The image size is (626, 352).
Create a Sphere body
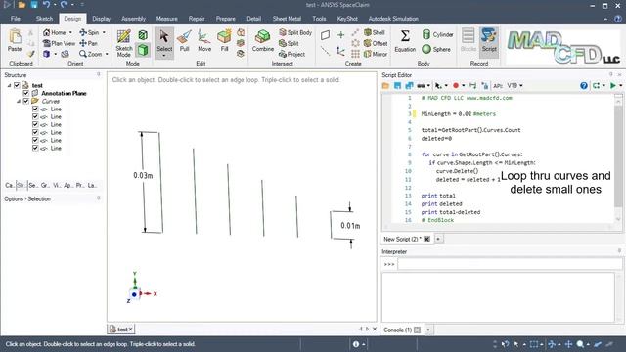[x=436, y=49]
